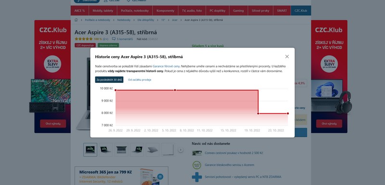Open the 'Garance férové ceny' link
This screenshot has width=385, height=185.
166,66
